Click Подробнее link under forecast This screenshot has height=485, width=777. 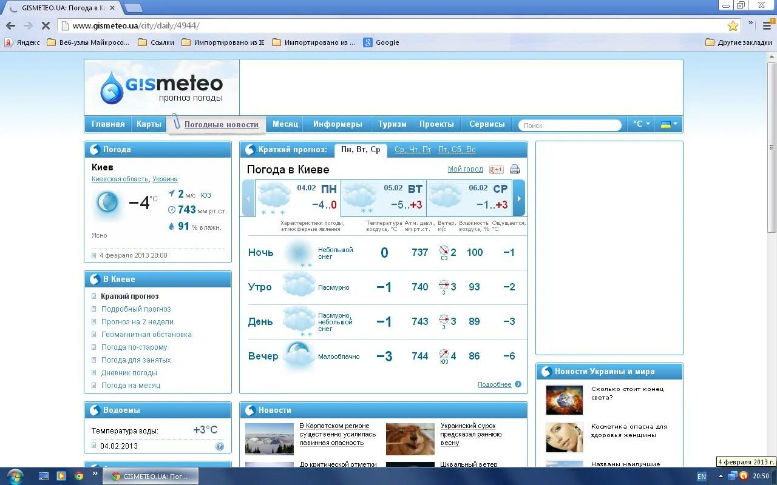[x=495, y=384]
